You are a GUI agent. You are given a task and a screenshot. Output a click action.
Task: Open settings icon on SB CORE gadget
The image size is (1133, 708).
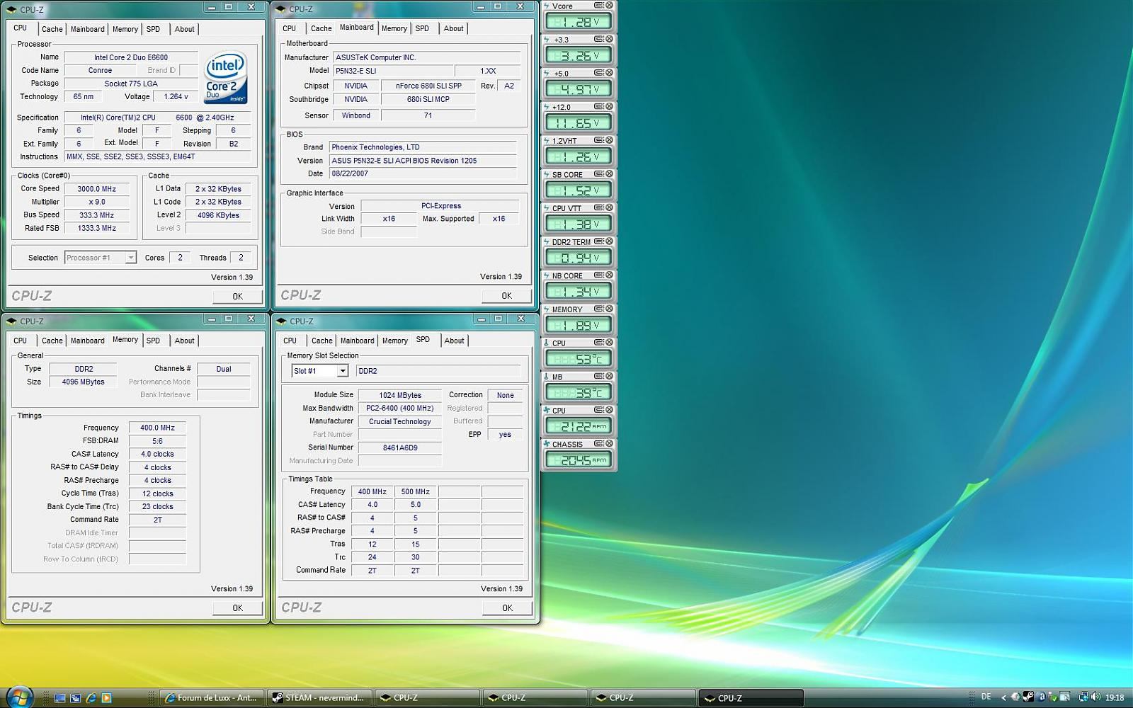(599, 173)
